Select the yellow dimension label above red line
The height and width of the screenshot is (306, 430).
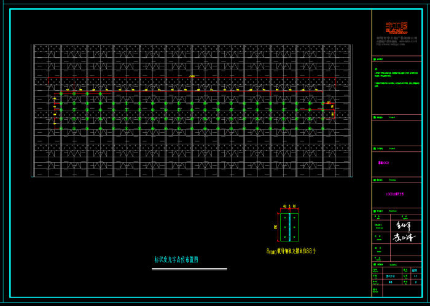tap(192, 76)
